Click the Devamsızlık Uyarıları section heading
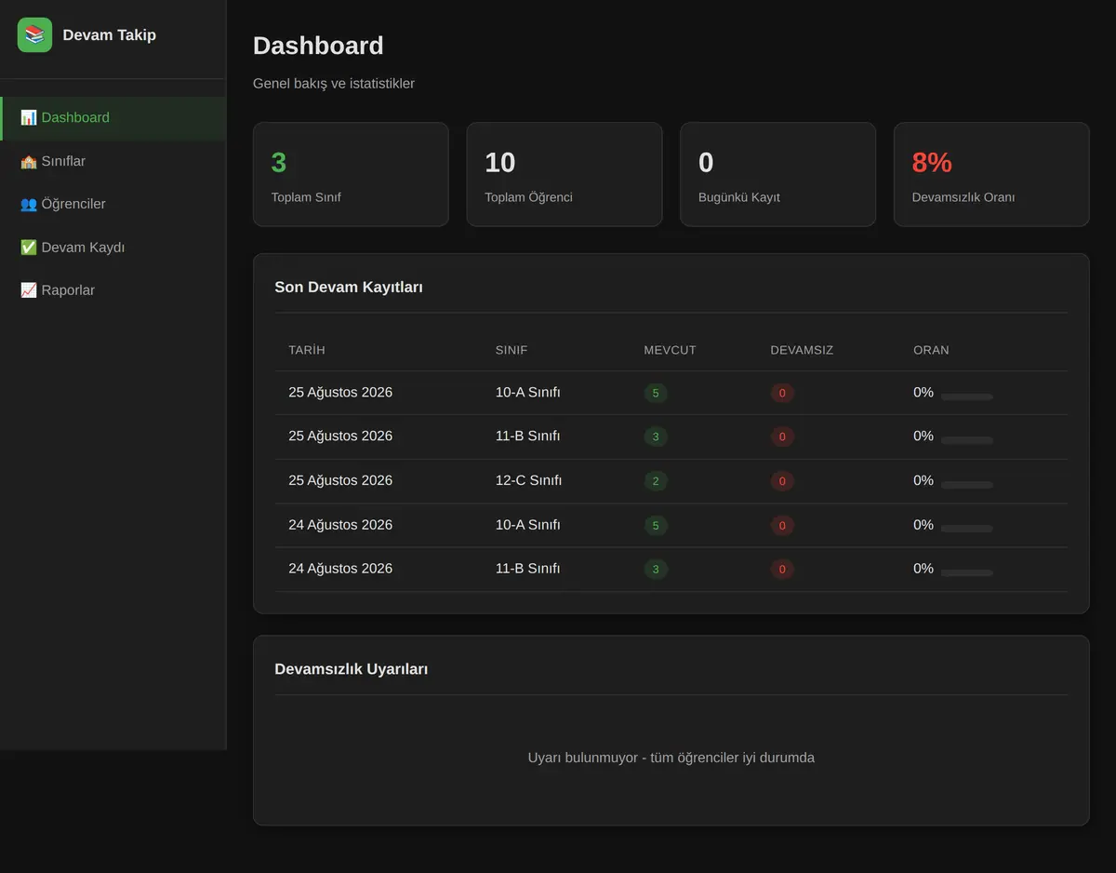This screenshot has width=1116, height=873. point(352,669)
